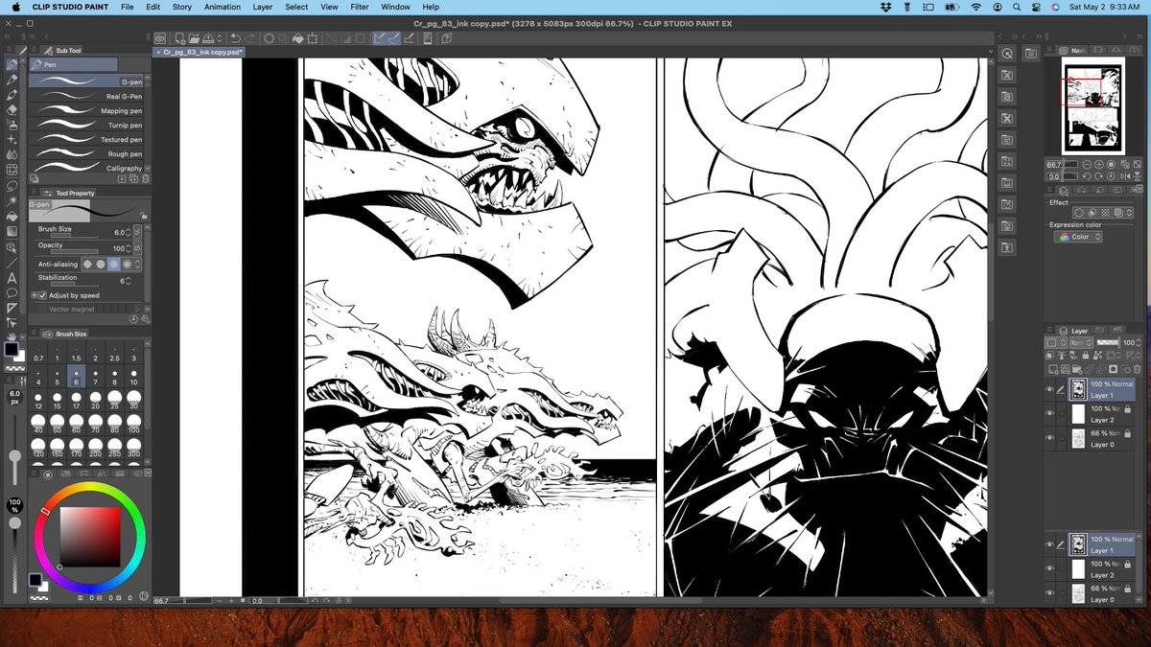Select the Airbrush tool icon
This screenshot has width=1151, height=647.
tap(12, 125)
